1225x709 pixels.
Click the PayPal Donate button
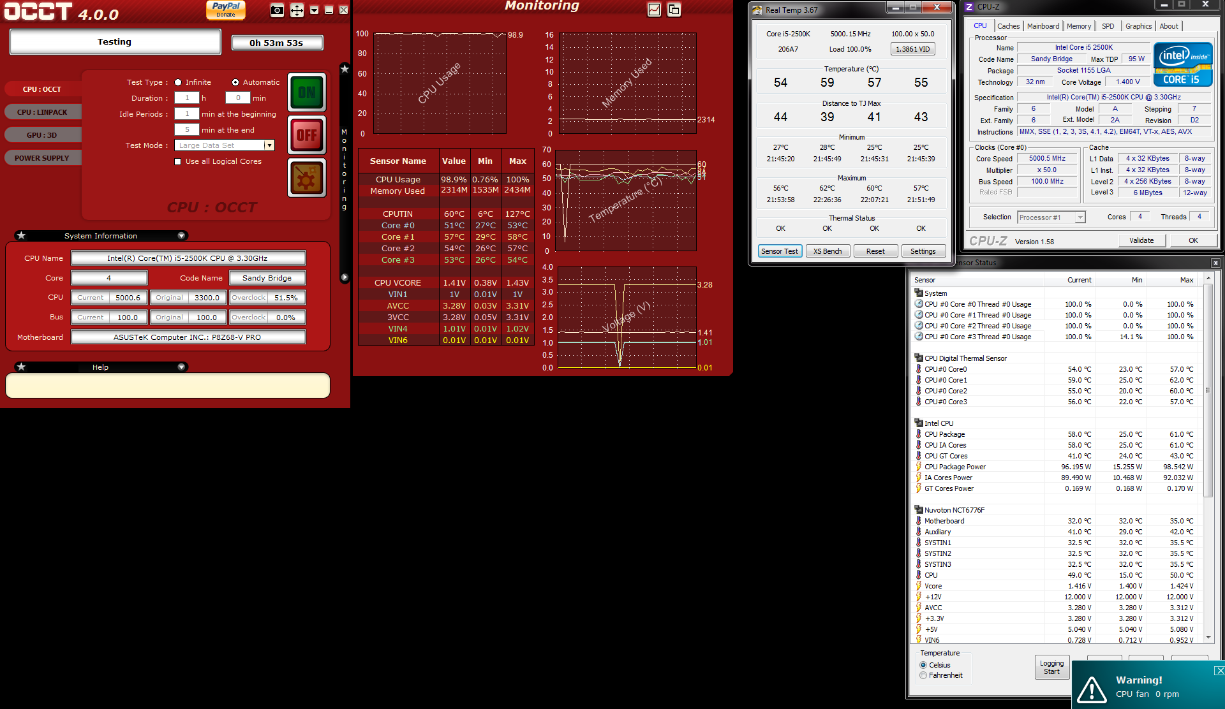[x=226, y=10]
